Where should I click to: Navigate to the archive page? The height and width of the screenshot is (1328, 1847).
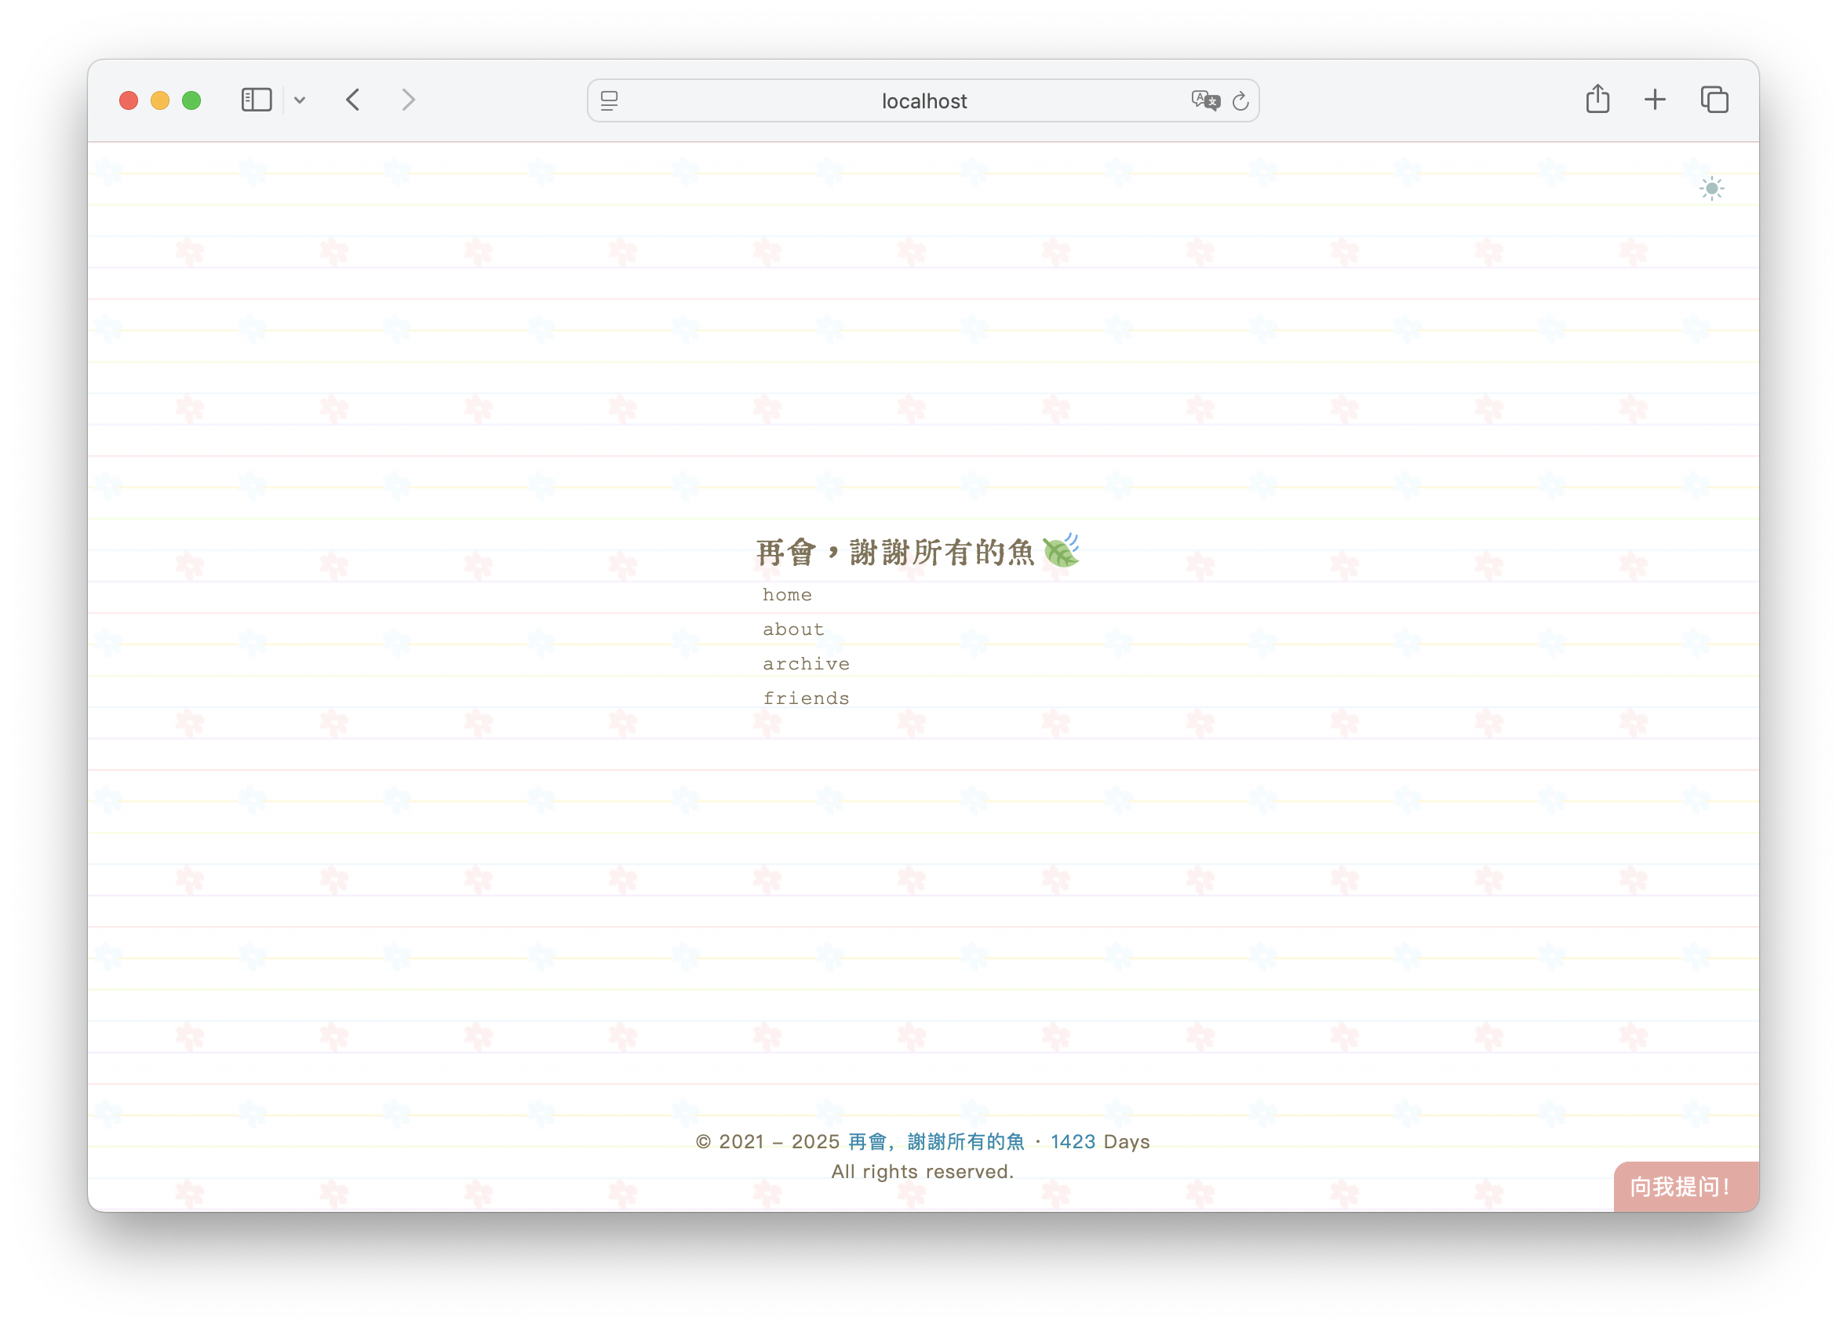tap(806, 664)
